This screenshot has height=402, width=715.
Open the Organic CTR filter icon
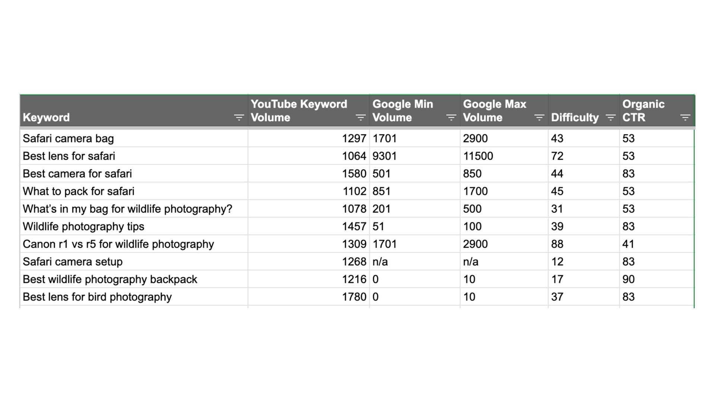pos(685,118)
